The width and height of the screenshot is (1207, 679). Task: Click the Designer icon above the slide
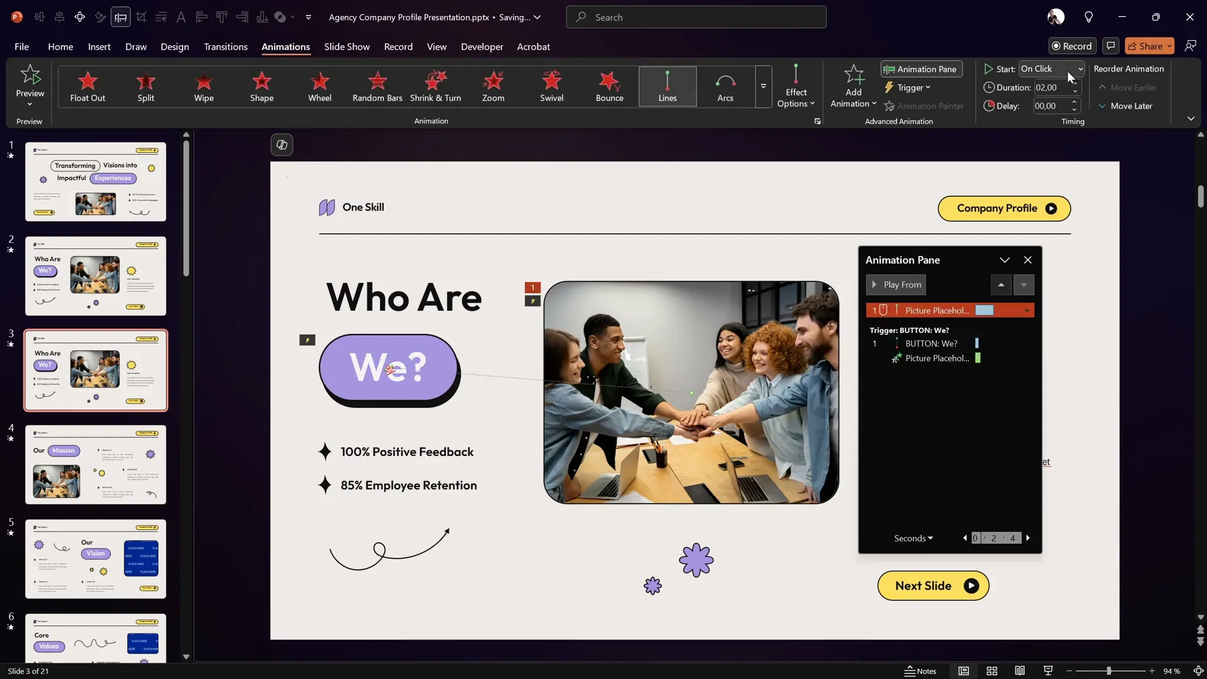tap(282, 145)
